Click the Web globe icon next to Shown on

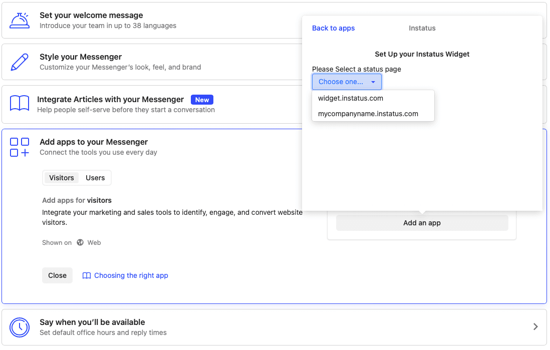tap(80, 242)
